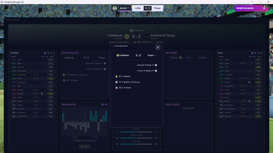Click the Animali di Timpo crest in match header
The image size is (273, 153).
tap(146, 37)
